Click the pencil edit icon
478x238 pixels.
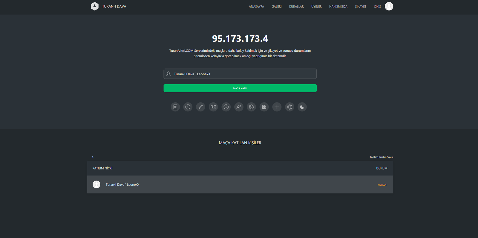(200, 107)
